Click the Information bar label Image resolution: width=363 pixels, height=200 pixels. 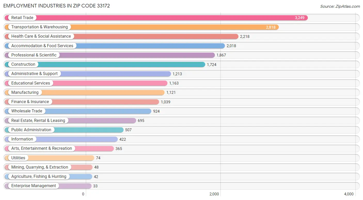[x=22, y=139]
